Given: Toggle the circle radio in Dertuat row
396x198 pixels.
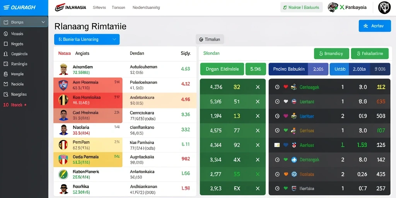Looking at the screenshot, I should (x=277, y=131).
